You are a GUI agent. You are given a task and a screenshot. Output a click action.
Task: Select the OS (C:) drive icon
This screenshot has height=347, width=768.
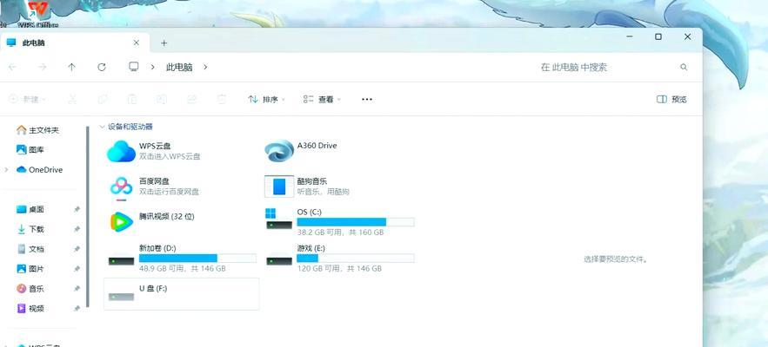278,219
